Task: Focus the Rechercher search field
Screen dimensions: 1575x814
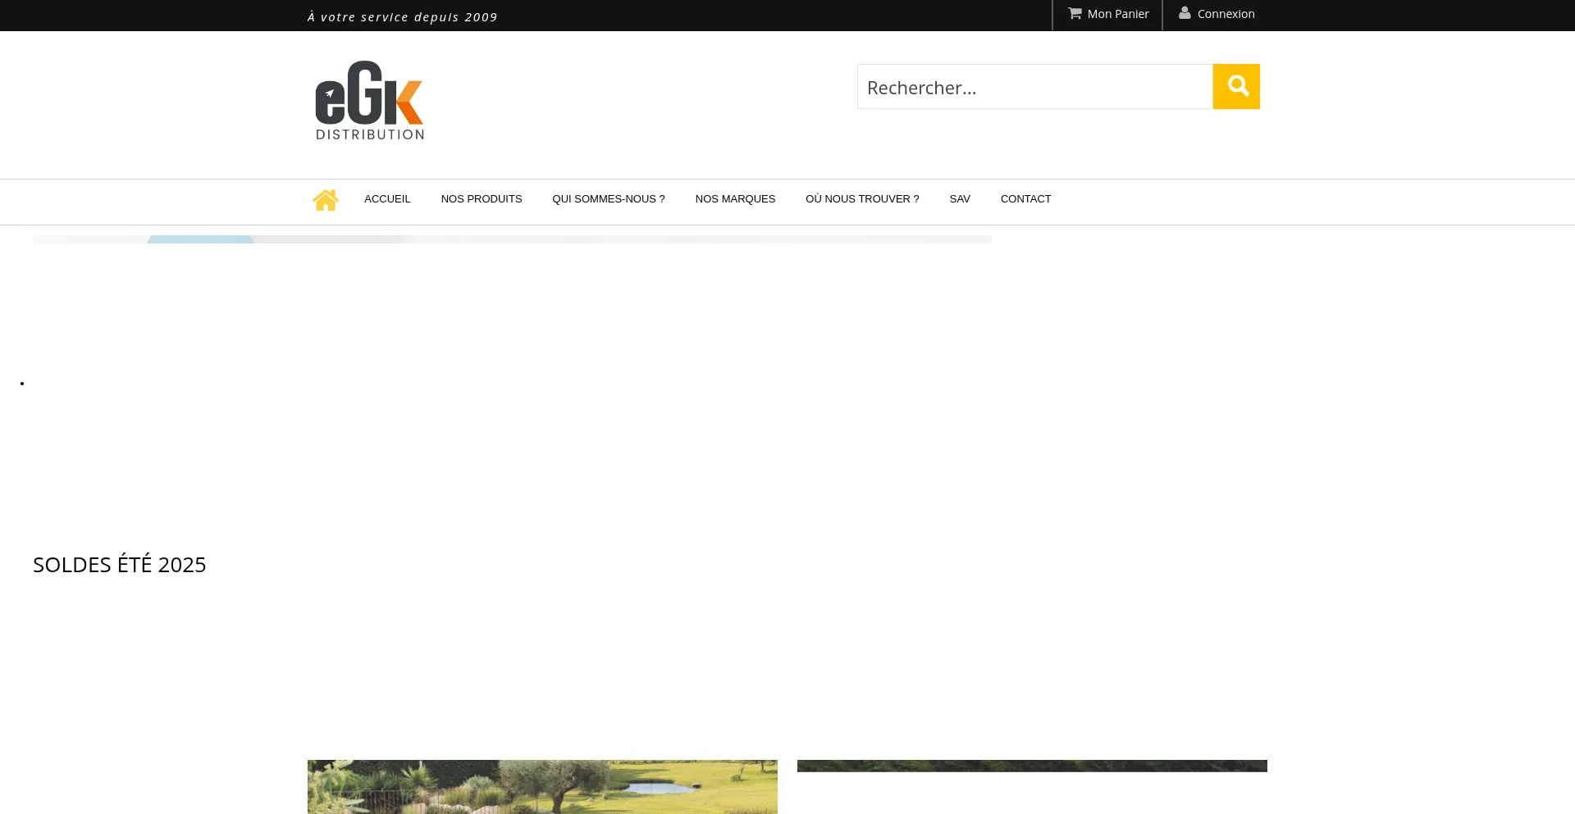Action: (x=1035, y=87)
